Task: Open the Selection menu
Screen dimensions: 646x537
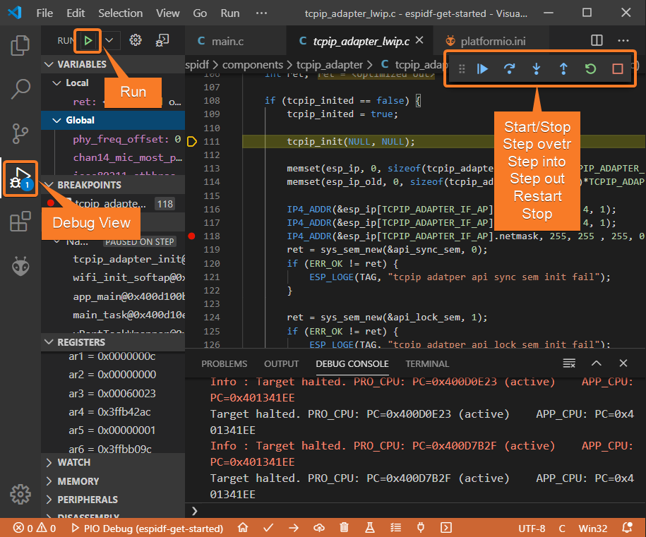Action: pyautogui.click(x=120, y=13)
